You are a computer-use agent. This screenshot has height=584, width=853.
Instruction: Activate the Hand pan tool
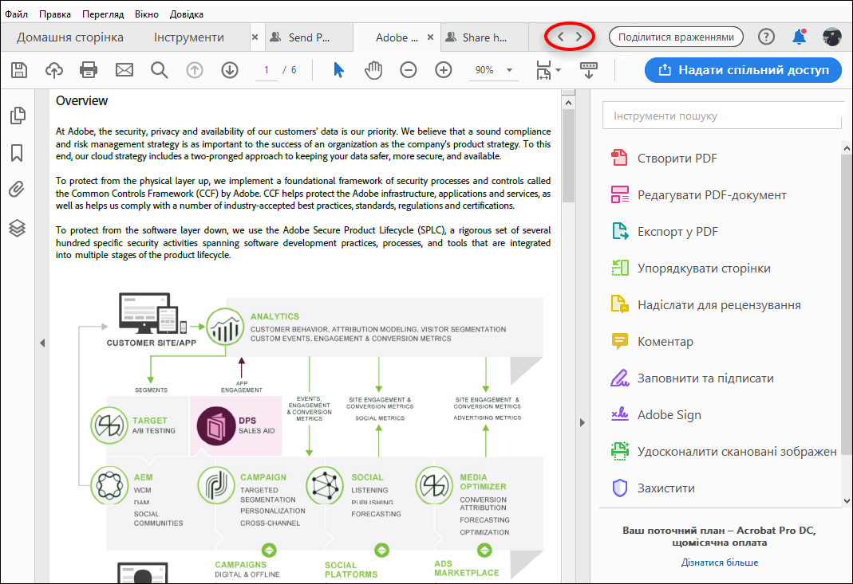(x=373, y=70)
